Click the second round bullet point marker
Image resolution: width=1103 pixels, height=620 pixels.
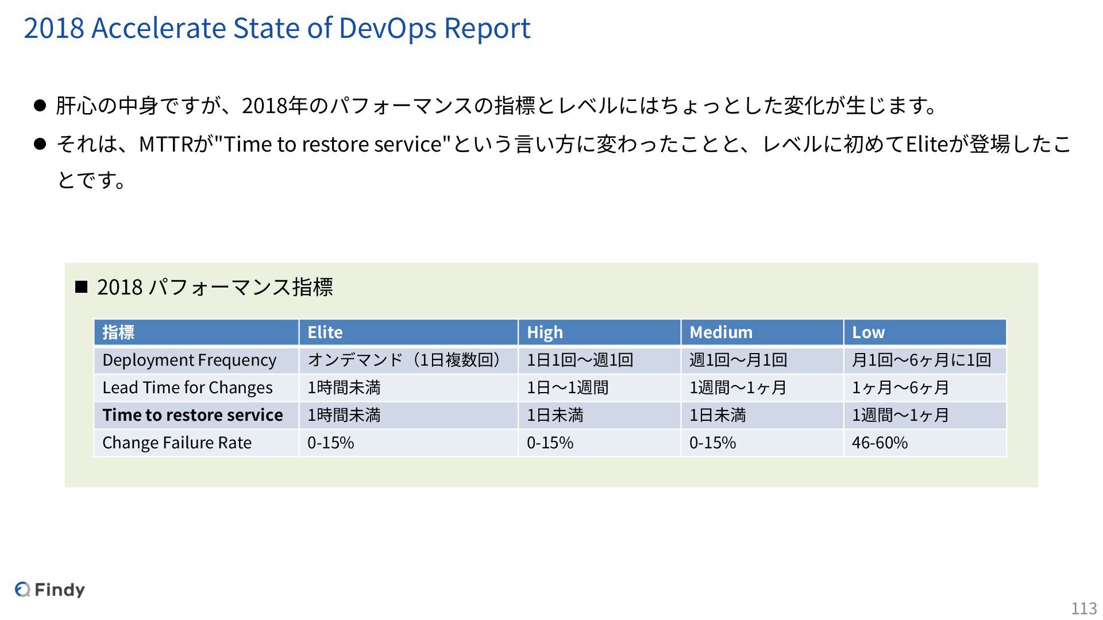pos(40,144)
